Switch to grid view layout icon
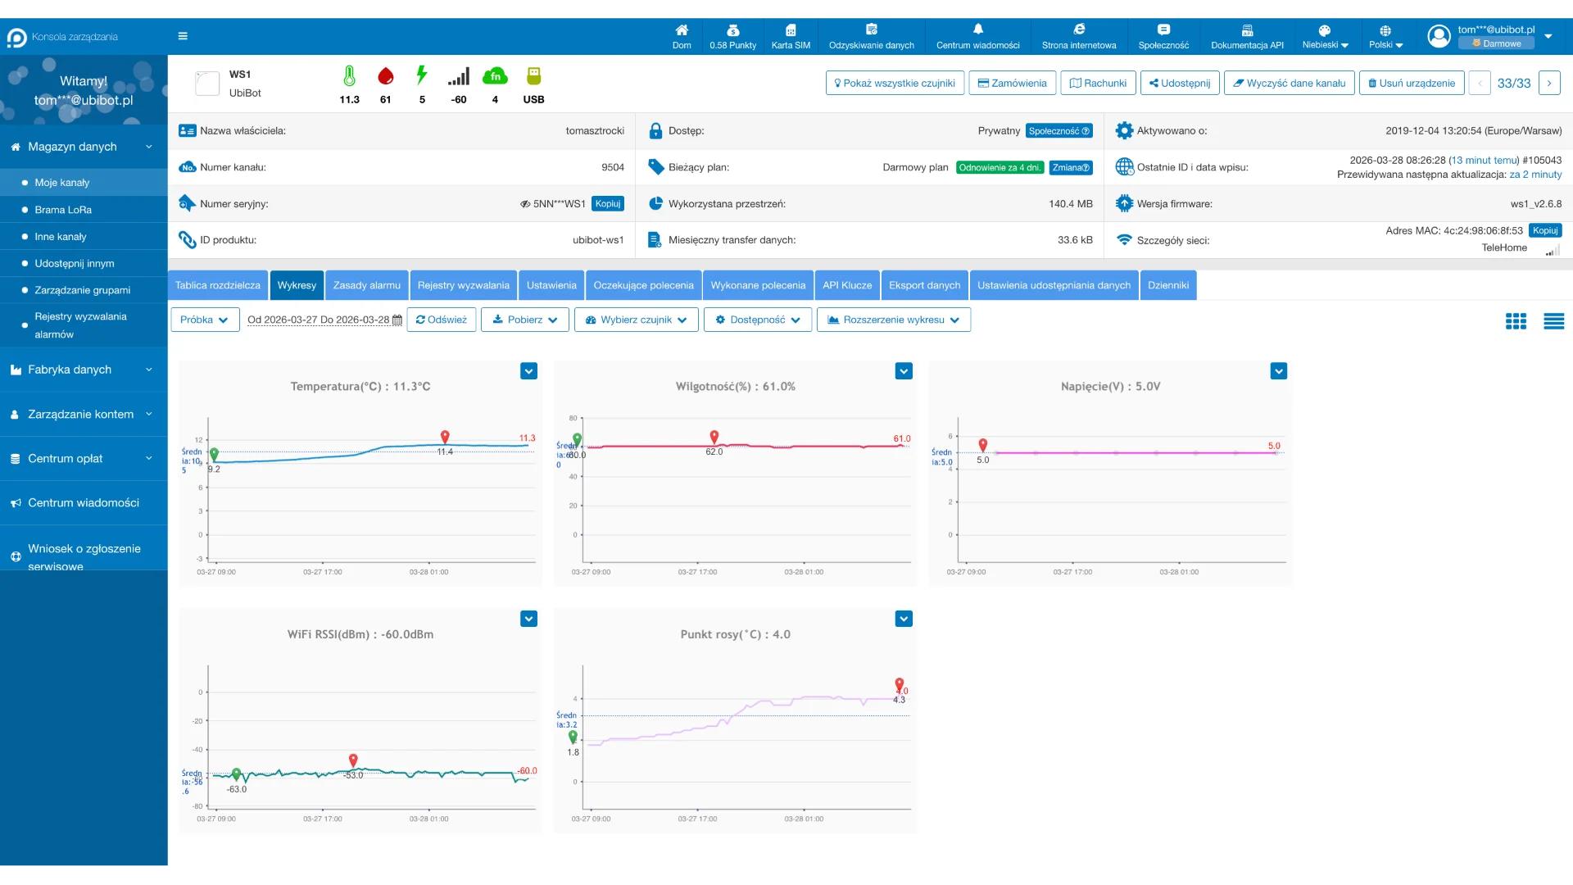Screen dimensions: 1573x885 pyautogui.click(x=1516, y=321)
